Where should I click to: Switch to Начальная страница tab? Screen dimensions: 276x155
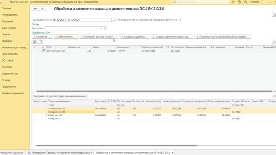[x=12, y=152]
